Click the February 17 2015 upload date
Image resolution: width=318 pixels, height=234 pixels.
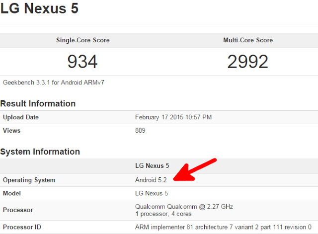click(x=173, y=117)
